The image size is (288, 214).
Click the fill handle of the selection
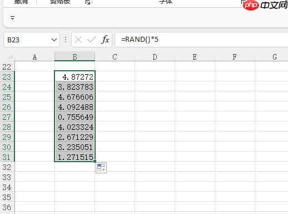click(95, 161)
